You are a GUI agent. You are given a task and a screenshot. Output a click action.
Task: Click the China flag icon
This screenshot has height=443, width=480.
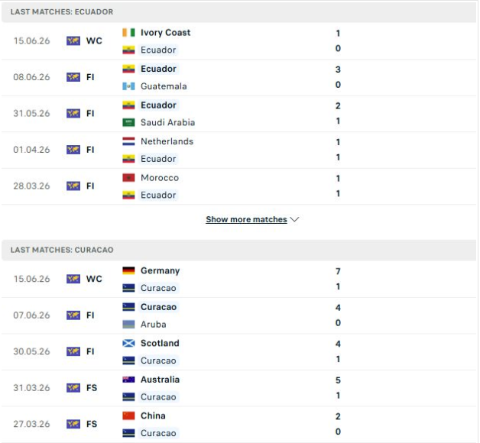tap(128, 416)
